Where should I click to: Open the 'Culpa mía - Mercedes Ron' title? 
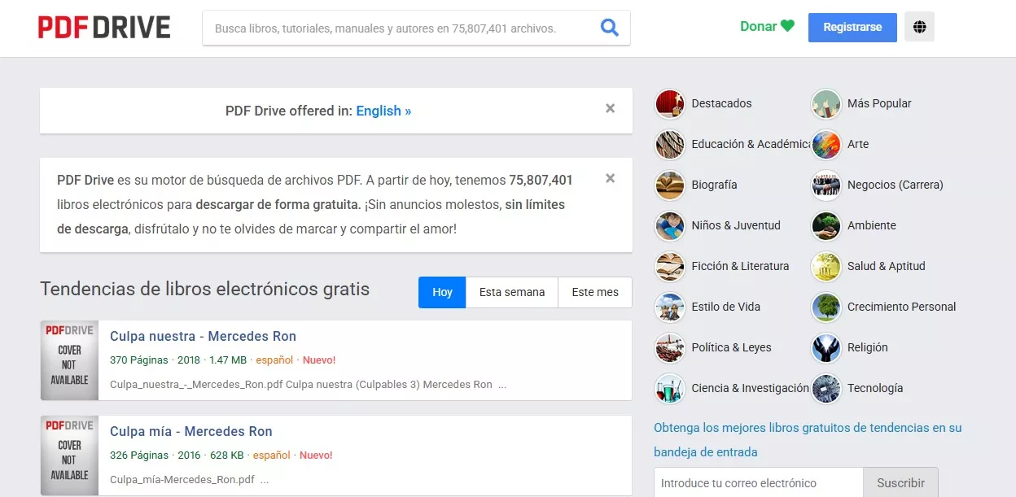pyautogui.click(x=191, y=431)
